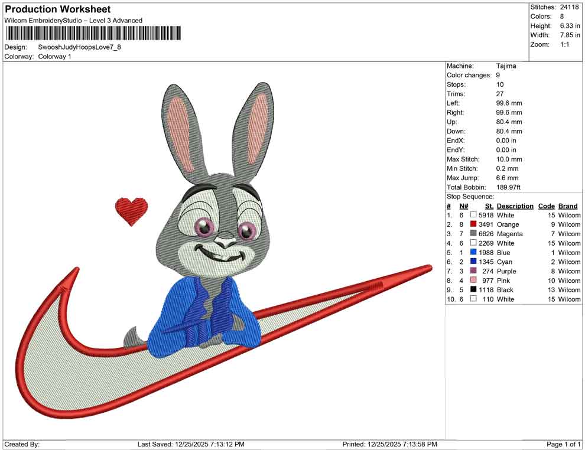Select the Brand column header

coord(568,206)
